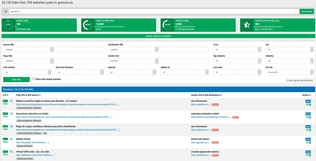
Task: Toggle Show only unique domains checkbox
Action: 34,79
